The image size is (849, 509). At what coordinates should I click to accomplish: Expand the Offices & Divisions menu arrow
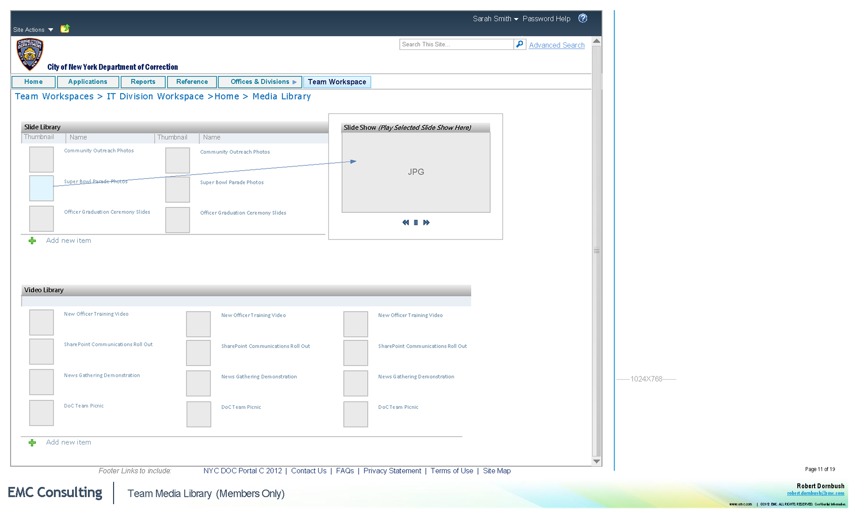pos(294,82)
